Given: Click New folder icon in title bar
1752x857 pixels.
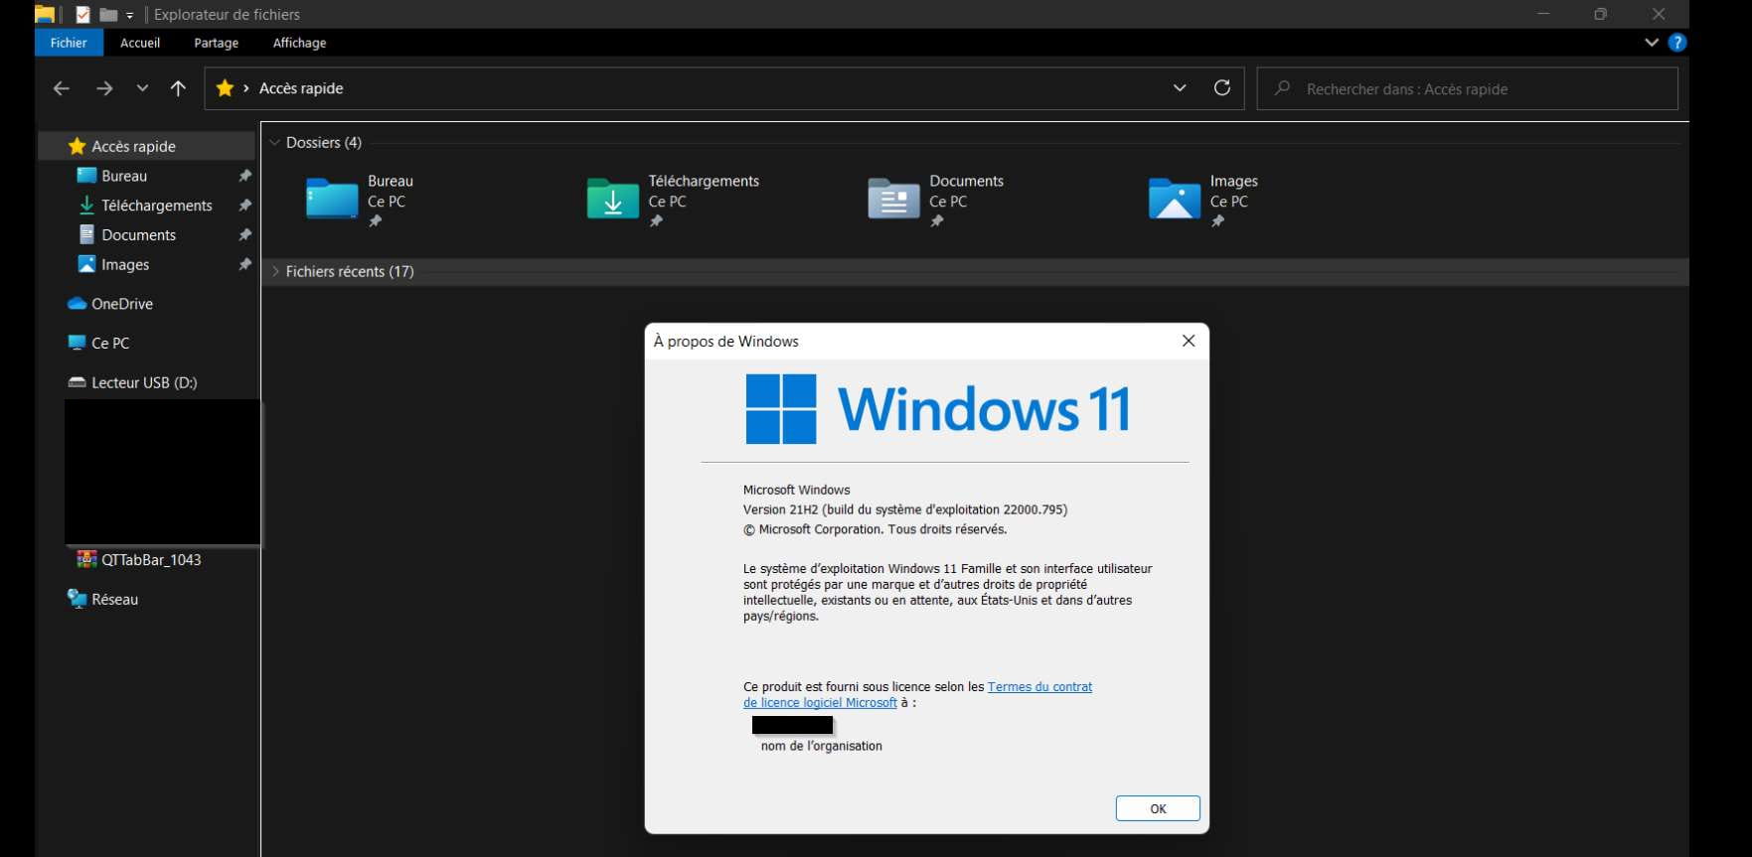Looking at the screenshot, I should pos(109,15).
